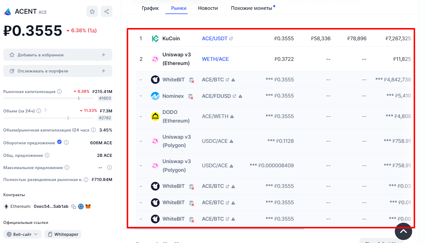Click the ACENT coin logo
This screenshot has width=425, height=243.
[7, 12]
